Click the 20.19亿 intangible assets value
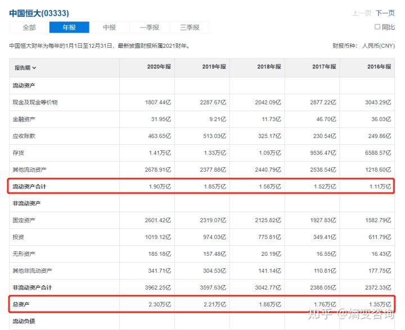 pos(271,254)
